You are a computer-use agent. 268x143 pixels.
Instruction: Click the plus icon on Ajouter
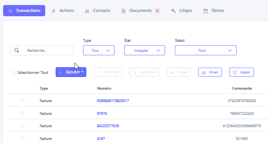[x=60, y=72]
